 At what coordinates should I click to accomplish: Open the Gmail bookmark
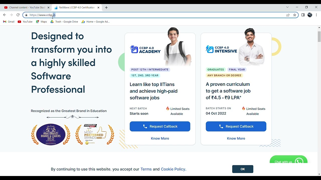click(x=9, y=22)
